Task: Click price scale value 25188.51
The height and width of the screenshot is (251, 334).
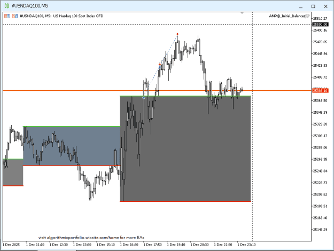Action: (x=320, y=206)
